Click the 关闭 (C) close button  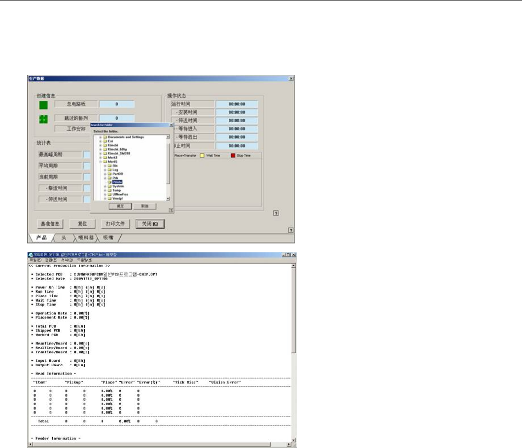(x=150, y=224)
